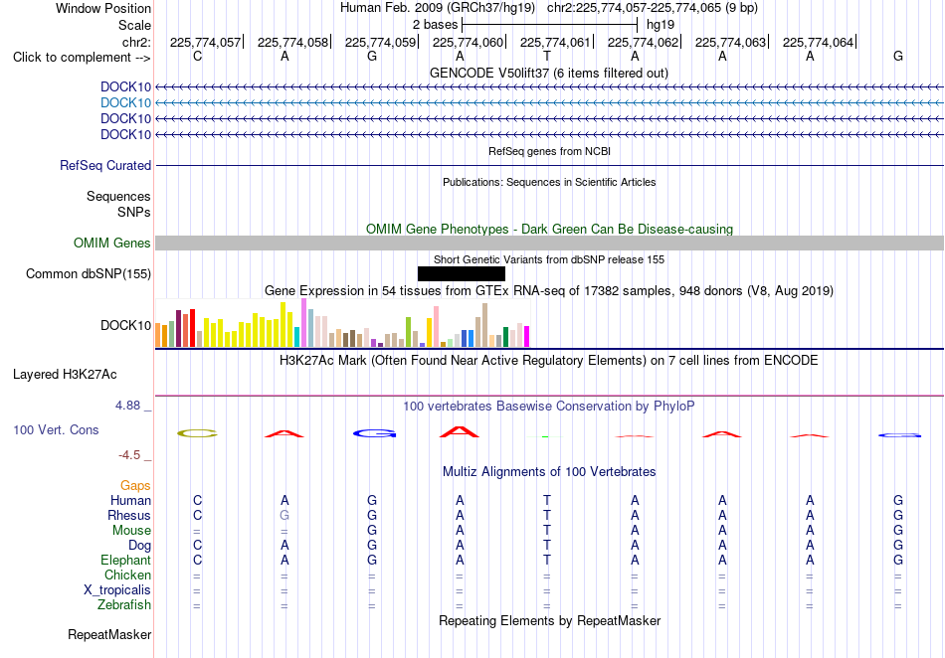
Task: Click the black dbSNP variant block
Action: (x=462, y=274)
